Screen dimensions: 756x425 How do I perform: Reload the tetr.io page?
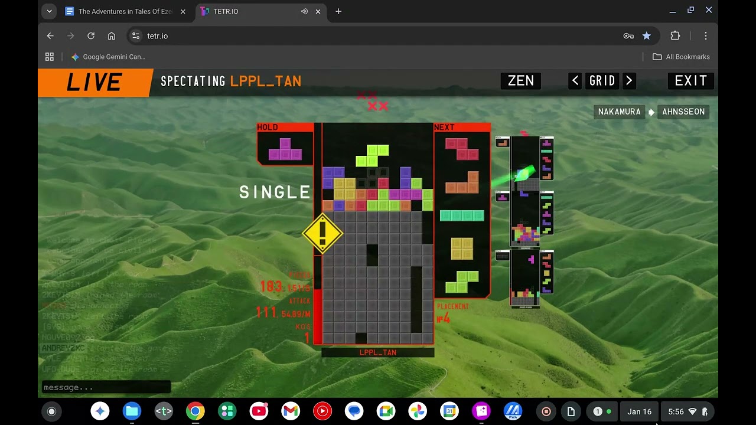tap(91, 36)
